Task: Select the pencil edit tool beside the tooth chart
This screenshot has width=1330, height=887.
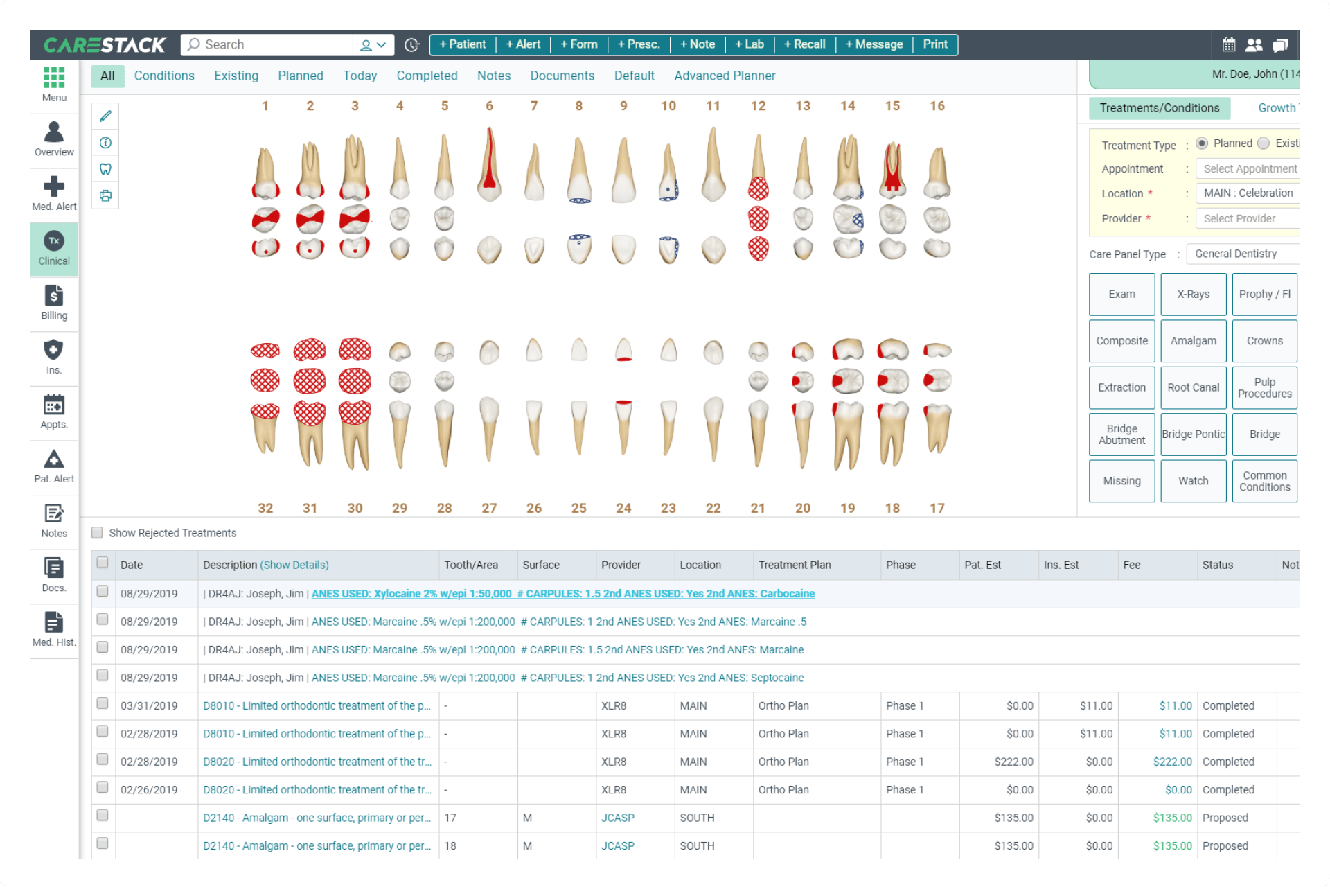Action: [x=105, y=116]
